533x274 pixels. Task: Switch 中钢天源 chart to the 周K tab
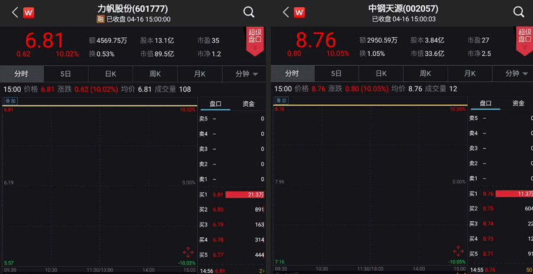click(425, 74)
